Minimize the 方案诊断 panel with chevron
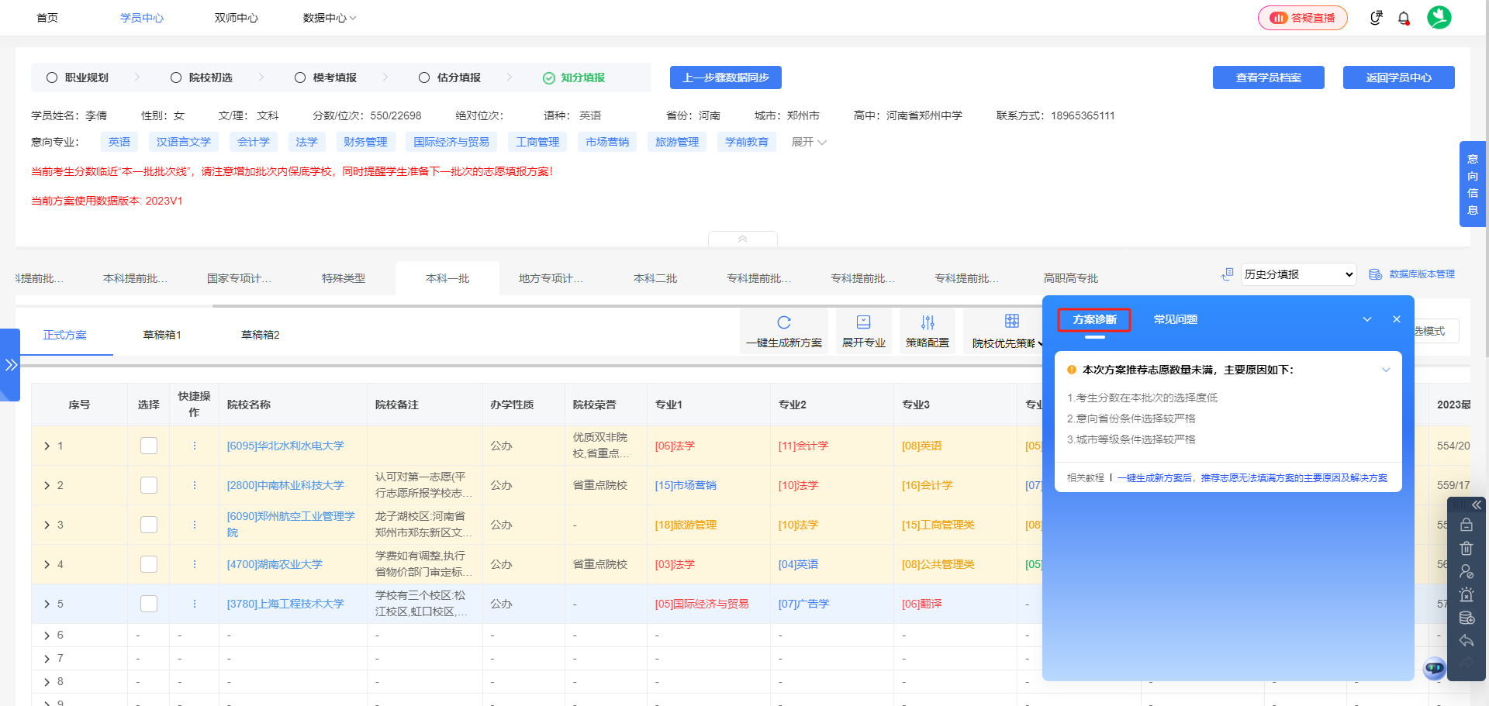Screen dimensions: 1489x706 coord(1367,319)
